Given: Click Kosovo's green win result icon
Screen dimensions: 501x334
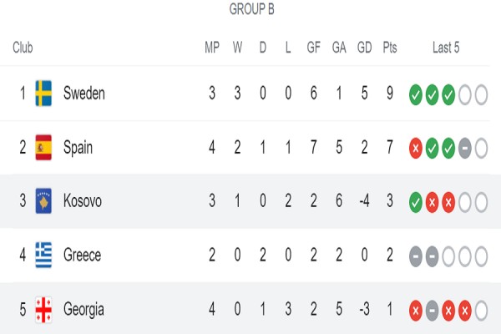Looking at the screenshot, I should pyautogui.click(x=416, y=201).
